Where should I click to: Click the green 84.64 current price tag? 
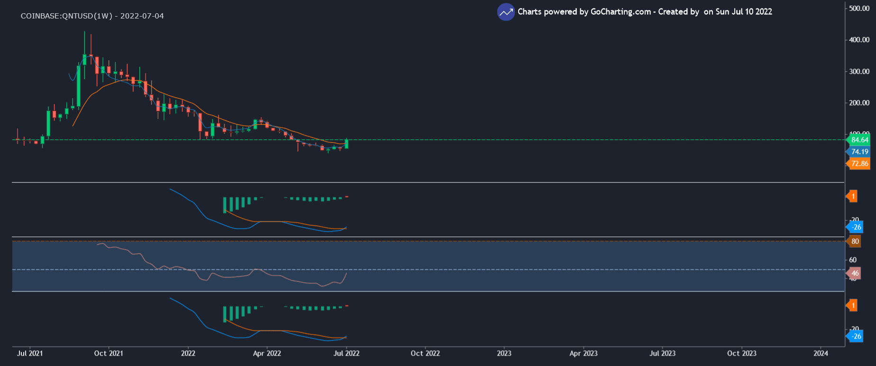tap(859, 140)
